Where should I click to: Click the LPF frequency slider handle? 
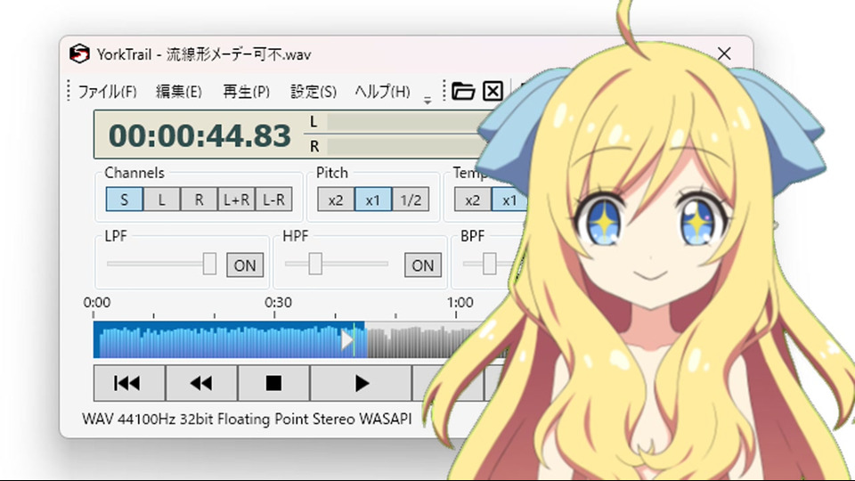pos(209,264)
